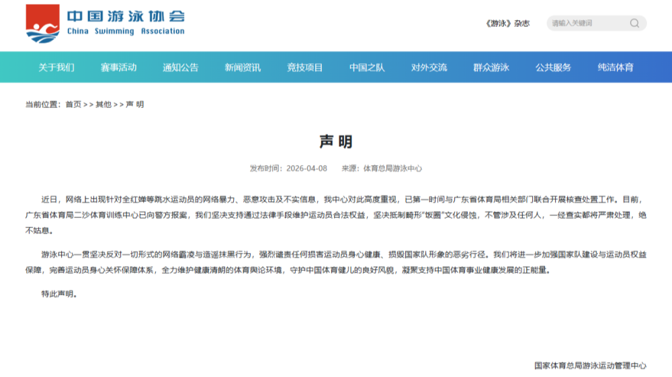Go to 其他 in the breadcrumb

coord(103,105)
